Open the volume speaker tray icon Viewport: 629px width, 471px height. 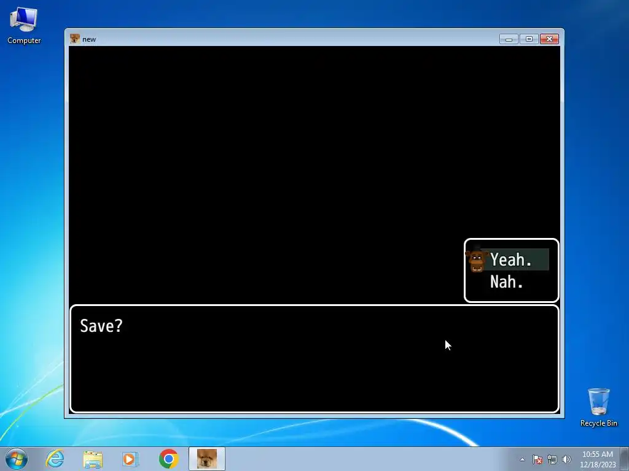566,459
